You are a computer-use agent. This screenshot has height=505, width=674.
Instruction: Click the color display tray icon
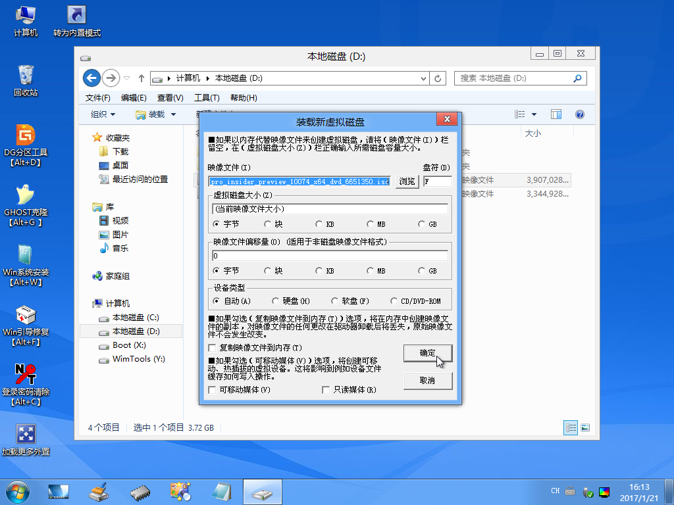(604, 492)
